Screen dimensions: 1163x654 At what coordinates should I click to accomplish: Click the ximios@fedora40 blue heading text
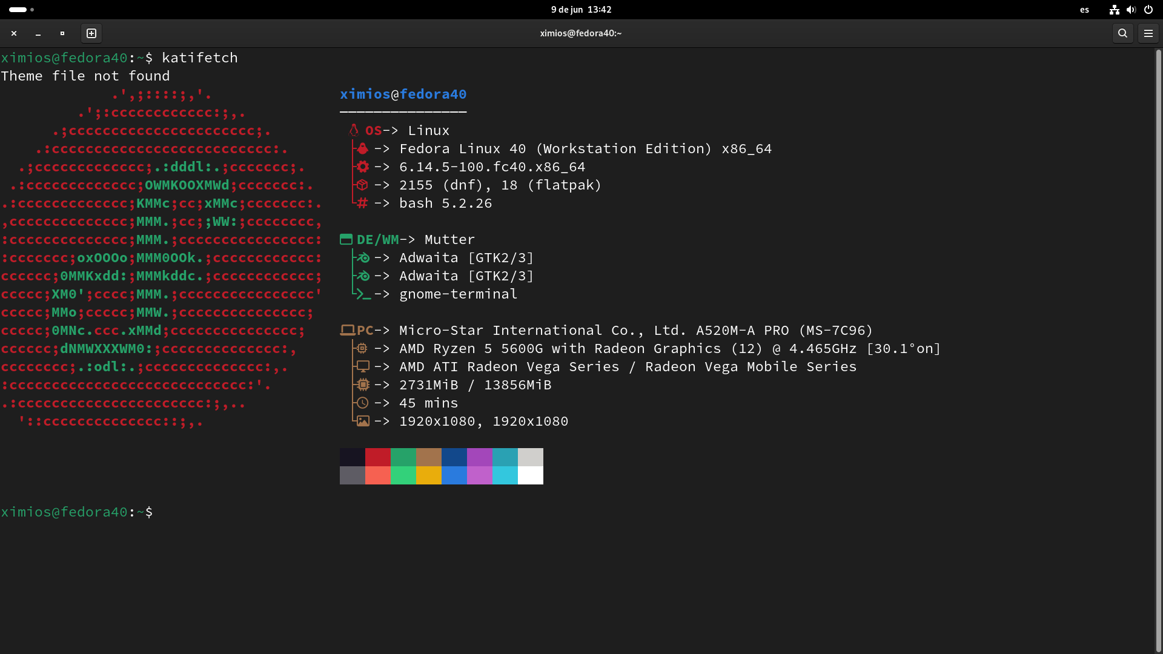tap(403, 94)
